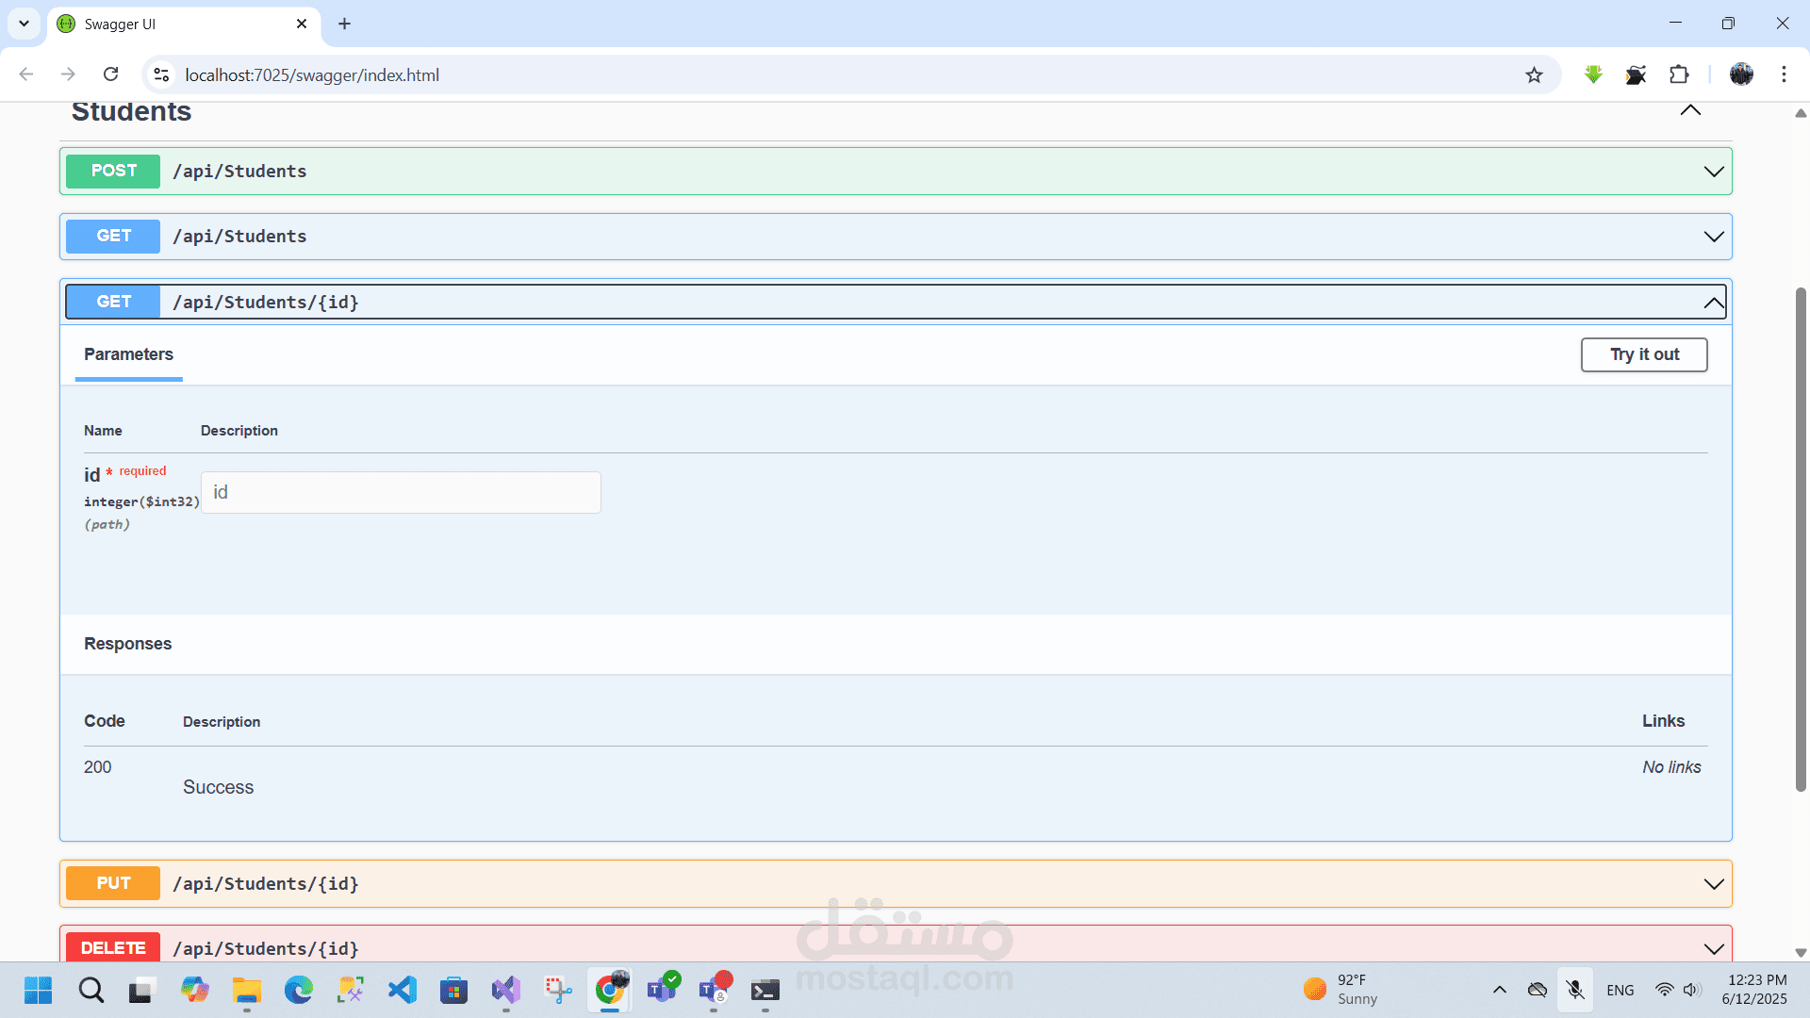Open the profile avatar icon
The width and height of the screenshot is (1810, 1018).
point(1741,74)
